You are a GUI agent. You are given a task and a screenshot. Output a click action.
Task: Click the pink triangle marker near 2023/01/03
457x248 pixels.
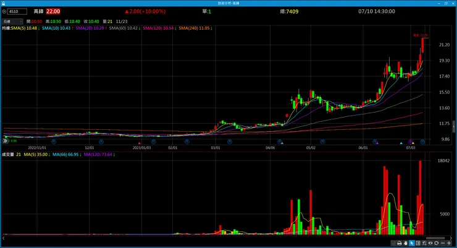(140, 143)
